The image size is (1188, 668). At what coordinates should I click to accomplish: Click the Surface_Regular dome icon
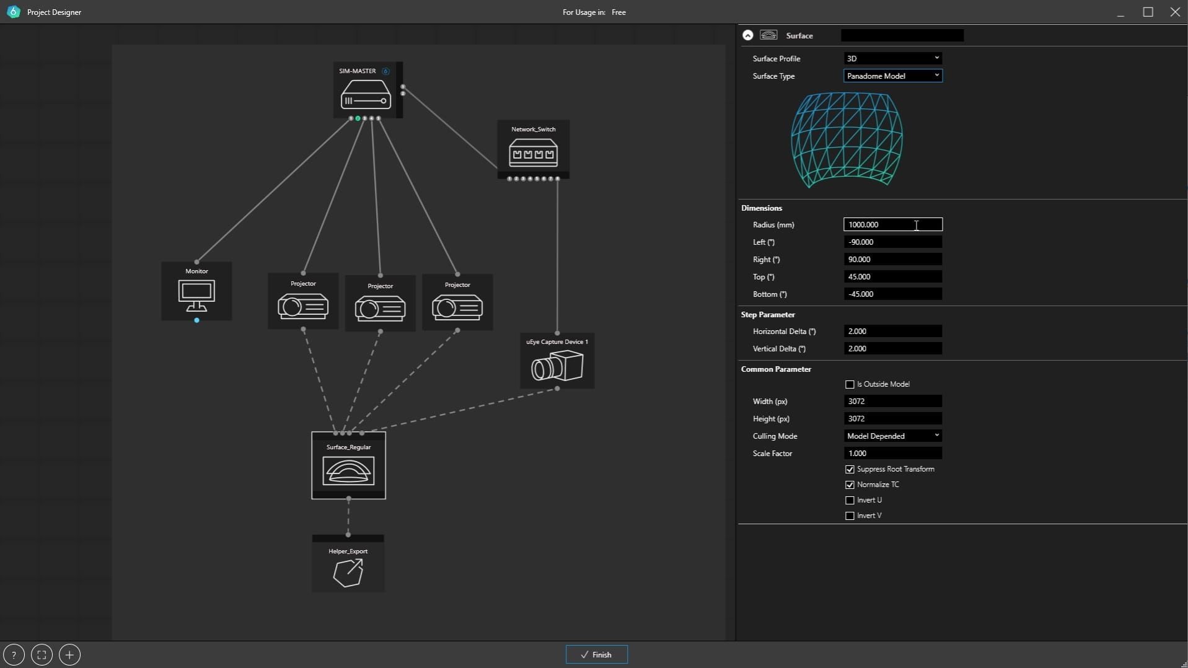(x=348, y=471)
